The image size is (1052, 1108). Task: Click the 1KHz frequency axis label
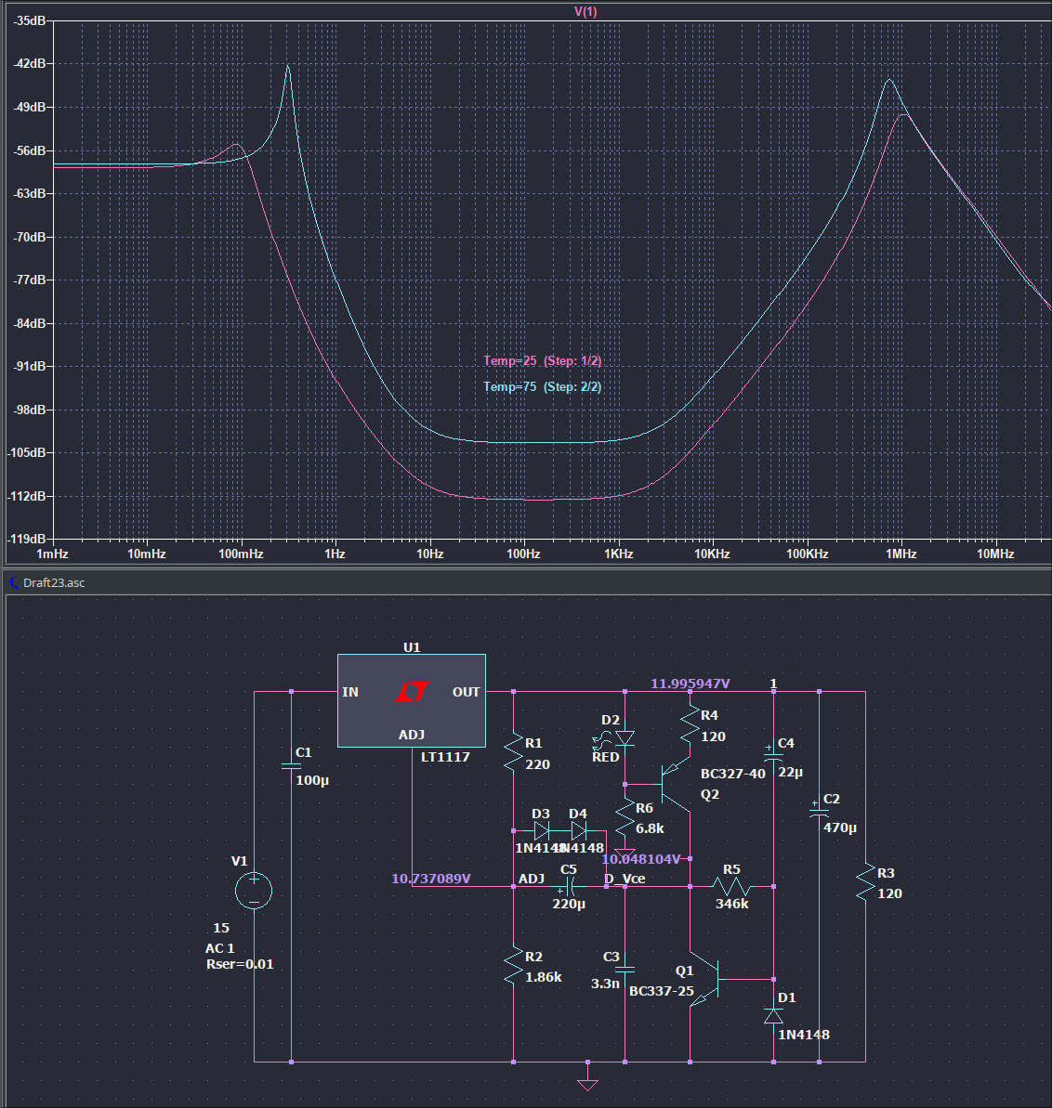click(x=619, y=554)
